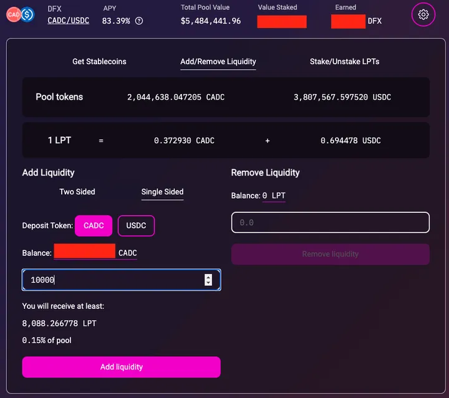The width and height of the screenshot is (449, 398).
Task: Open the CADC/USDC pair link
Action: pyautogui.click(x=69, y=21)
